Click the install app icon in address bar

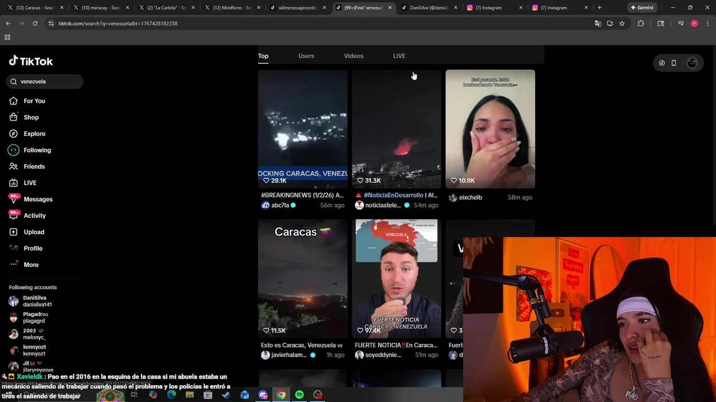click(610, 23)
